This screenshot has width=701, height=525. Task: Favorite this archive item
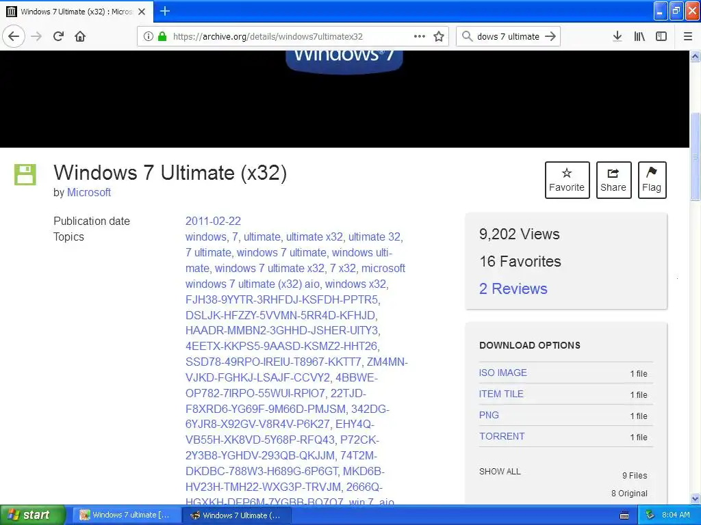click(x=567, y=180)
